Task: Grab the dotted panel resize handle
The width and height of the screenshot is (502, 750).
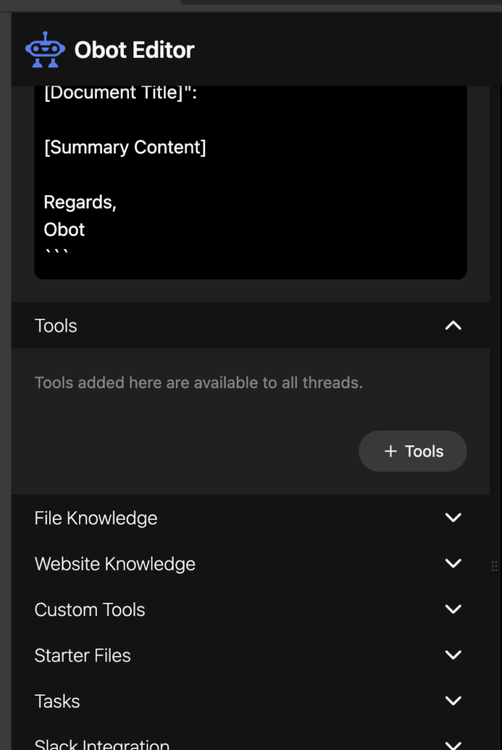Action: point(495,566)
